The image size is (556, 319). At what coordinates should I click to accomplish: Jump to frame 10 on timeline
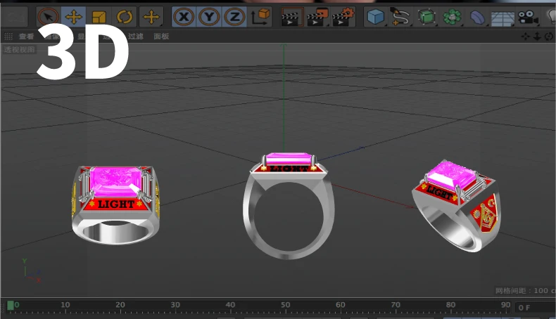(65, 305)
